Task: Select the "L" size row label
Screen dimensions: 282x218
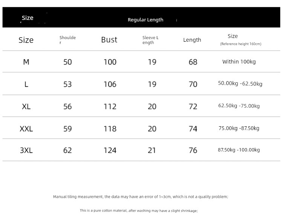Action: coord(26,84)
